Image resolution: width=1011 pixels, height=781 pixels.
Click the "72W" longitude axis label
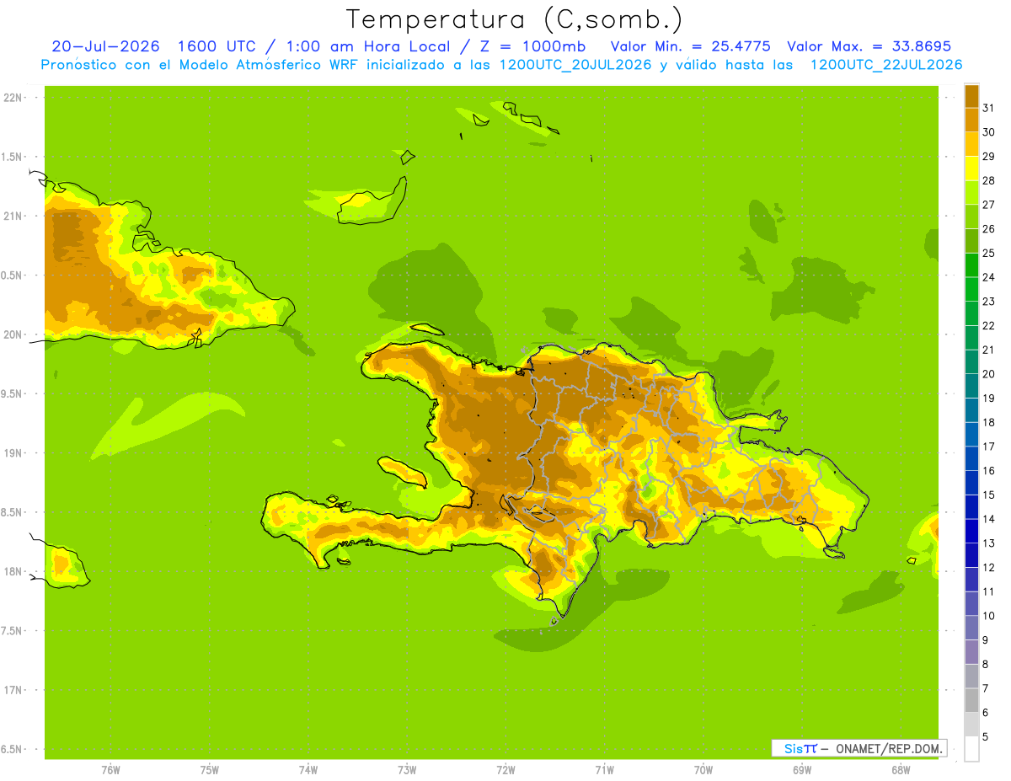click(x=505, y=770)
